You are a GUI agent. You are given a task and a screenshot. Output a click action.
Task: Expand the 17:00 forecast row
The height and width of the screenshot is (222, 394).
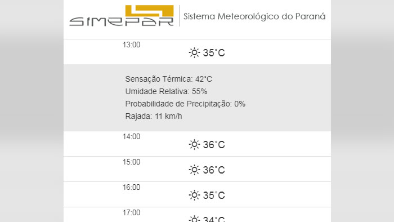(197, 215)
